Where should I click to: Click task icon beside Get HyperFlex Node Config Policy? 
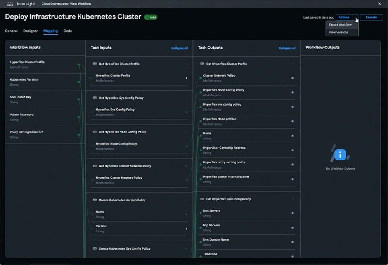coord(95,132)
